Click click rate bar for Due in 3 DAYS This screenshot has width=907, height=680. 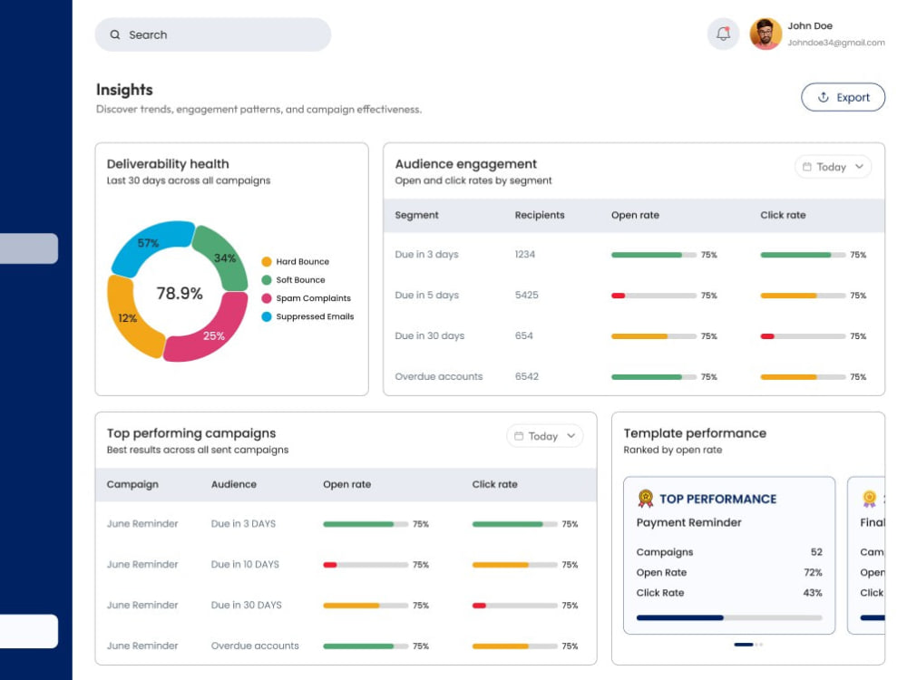point(515,524)
